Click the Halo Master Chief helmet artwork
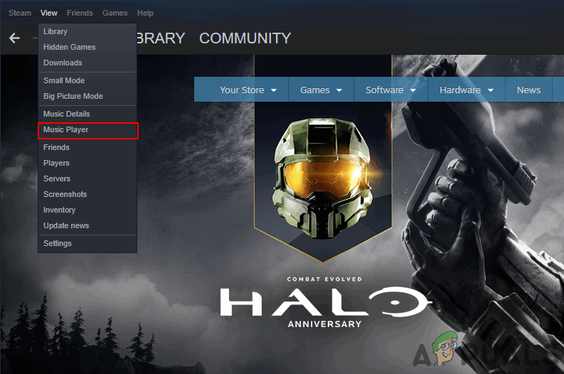Image resolution: width=564 pixels, height=374 pixels. [x=323, y=178]
